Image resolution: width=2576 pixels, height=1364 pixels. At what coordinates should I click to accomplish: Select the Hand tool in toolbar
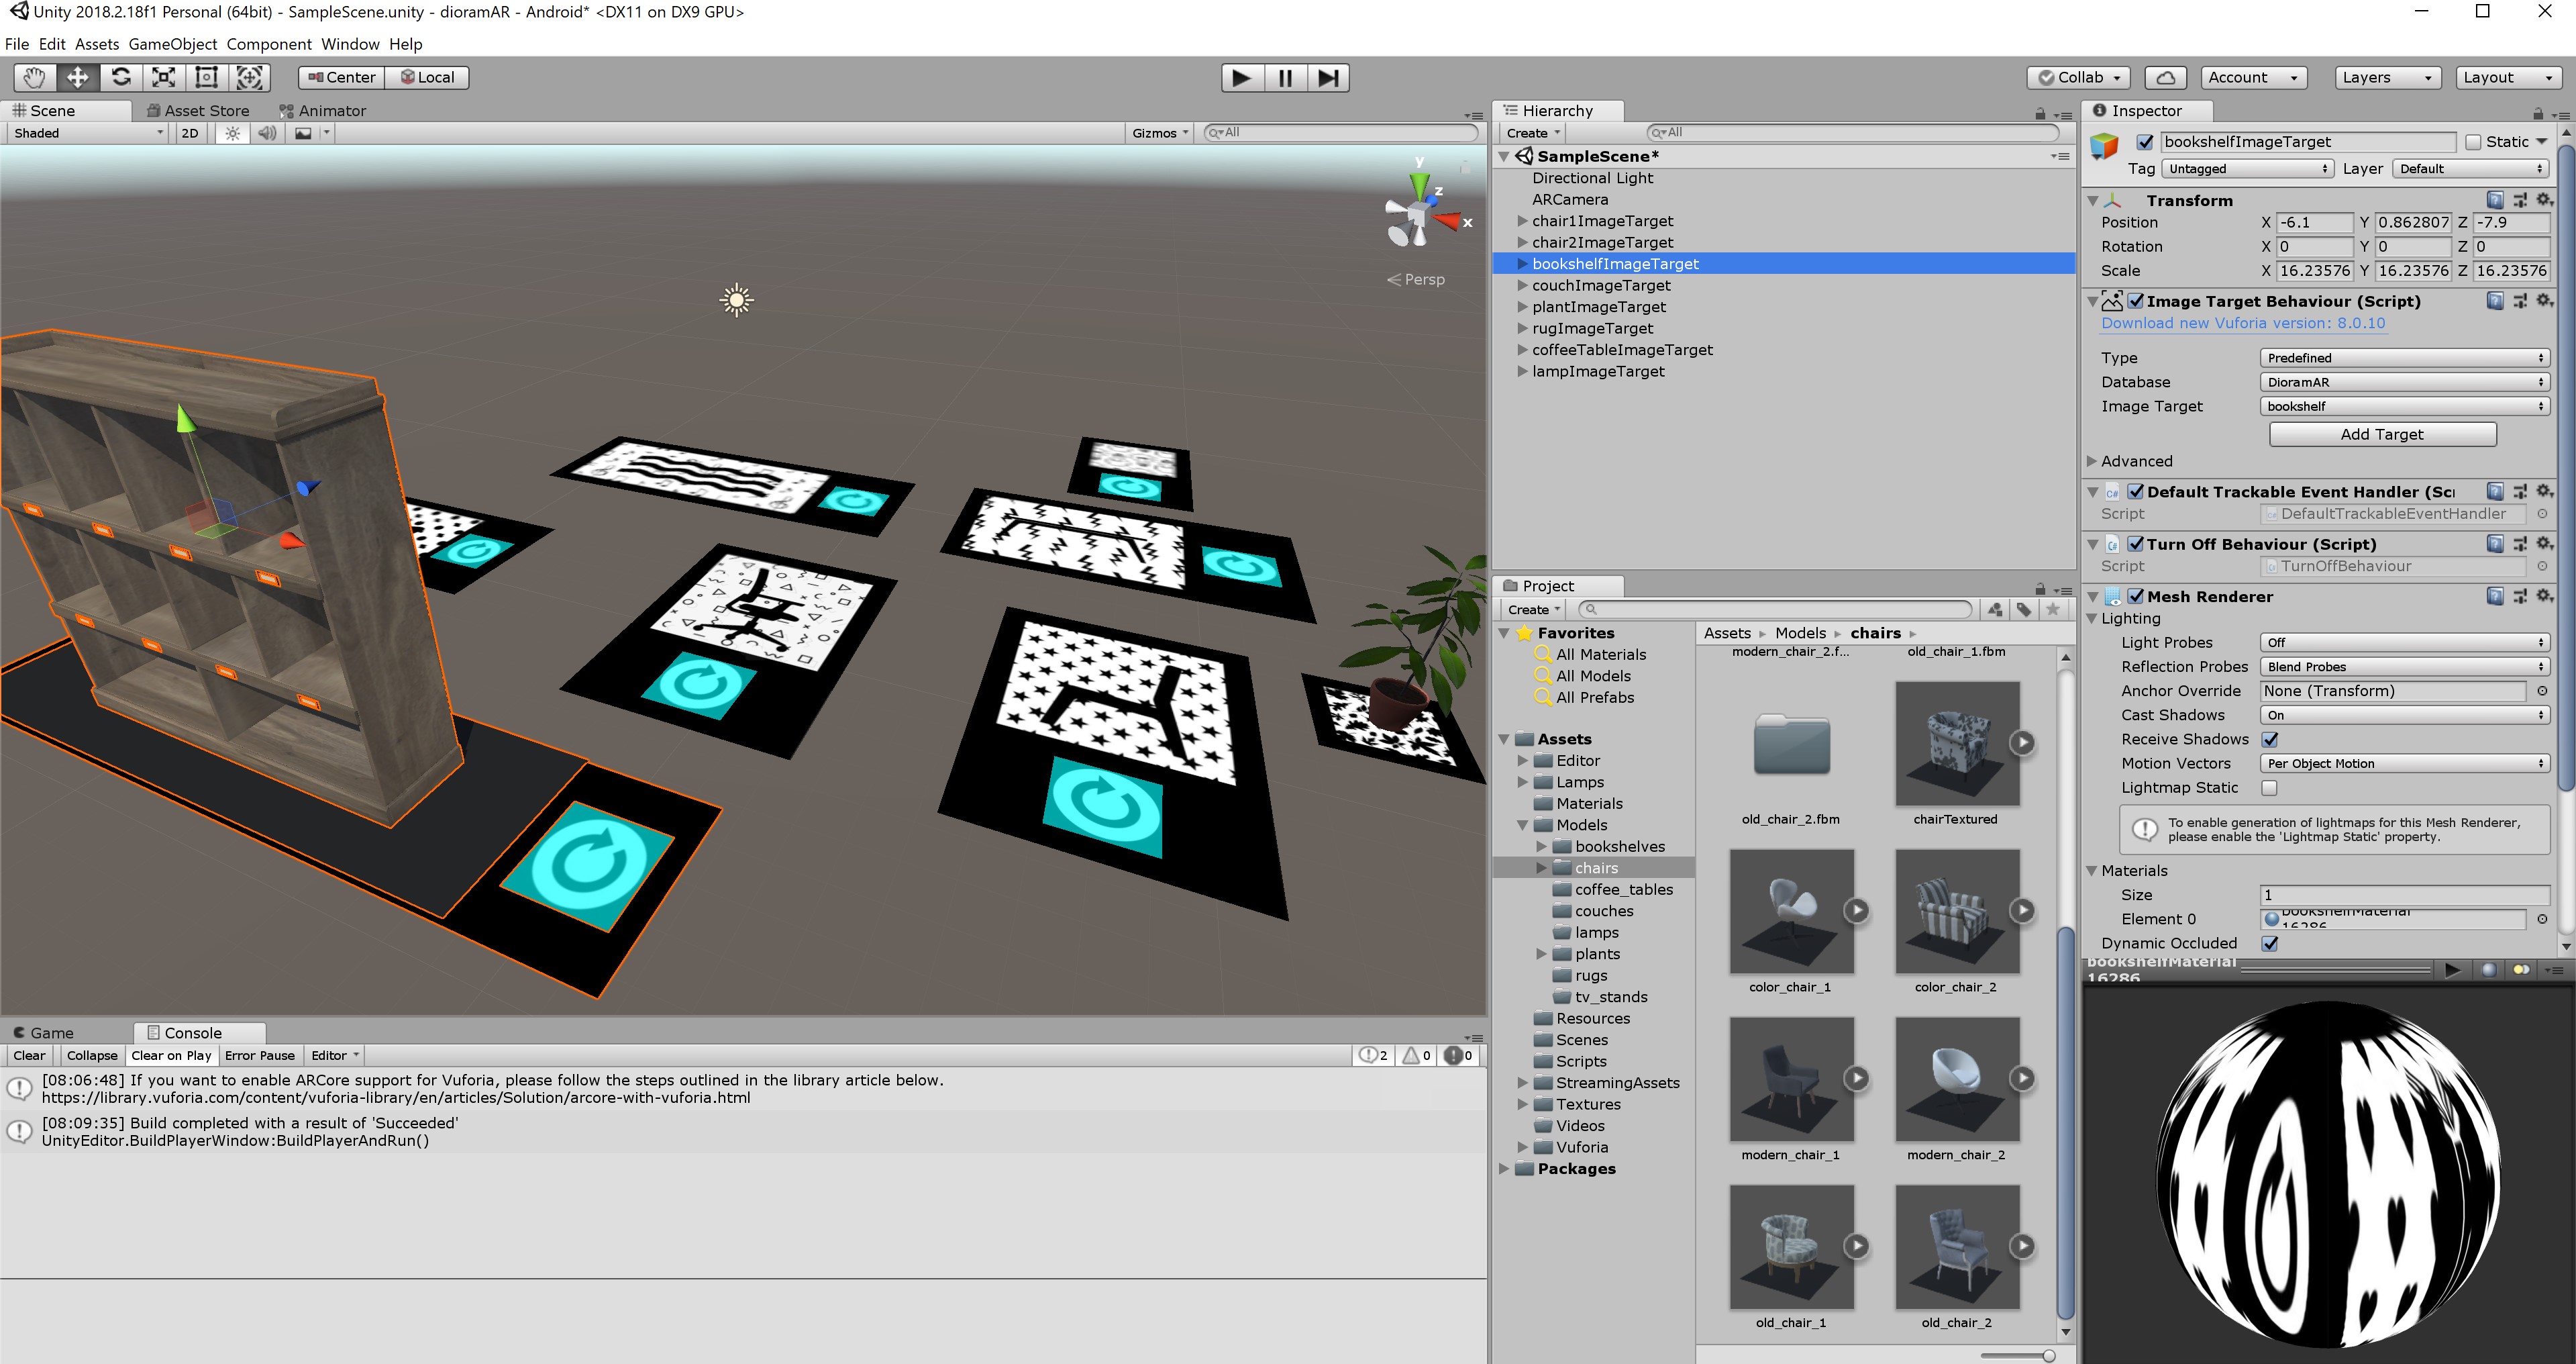pos(33,77)
